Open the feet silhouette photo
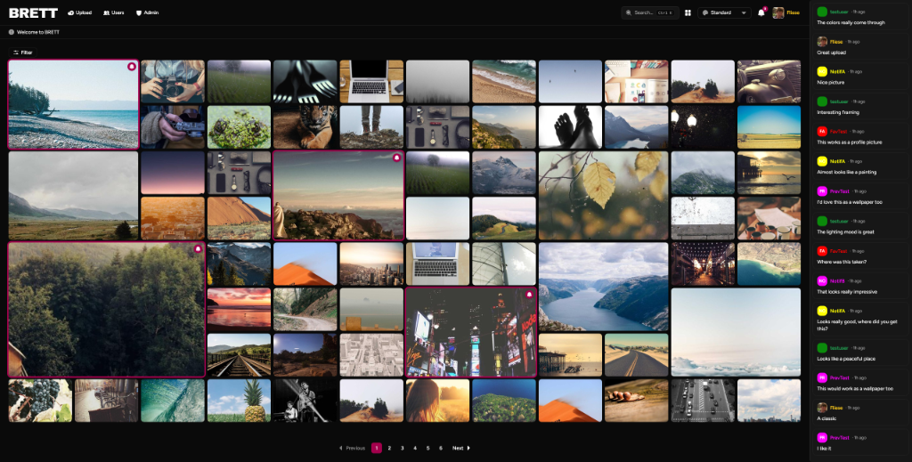This screenshot has width=912, height=462. click(x=570, y=127)
